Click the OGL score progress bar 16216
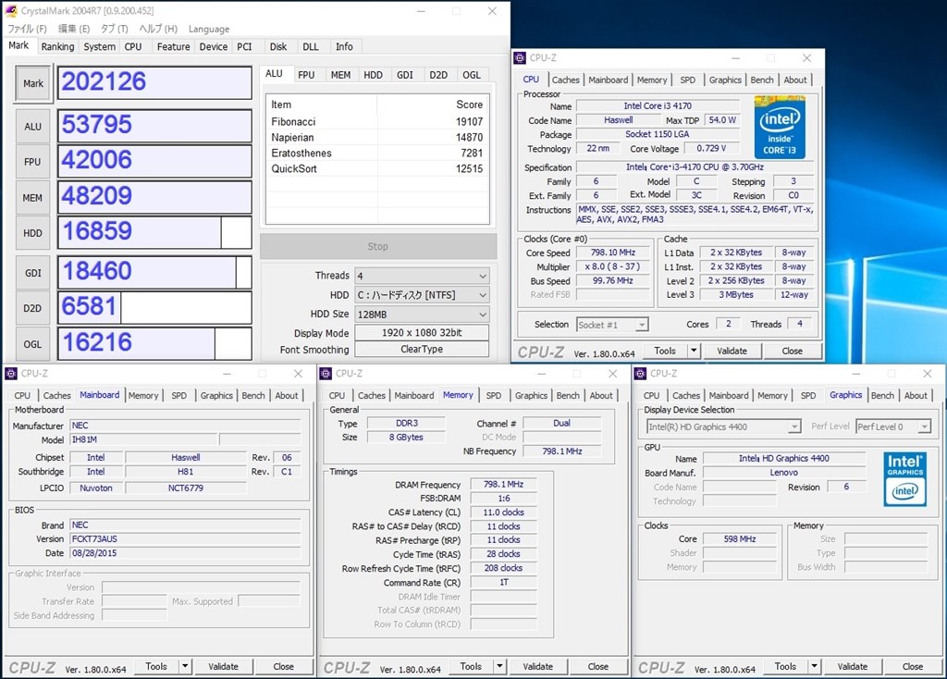This screenshot has height=679, width=947. [x=154, y=343]
